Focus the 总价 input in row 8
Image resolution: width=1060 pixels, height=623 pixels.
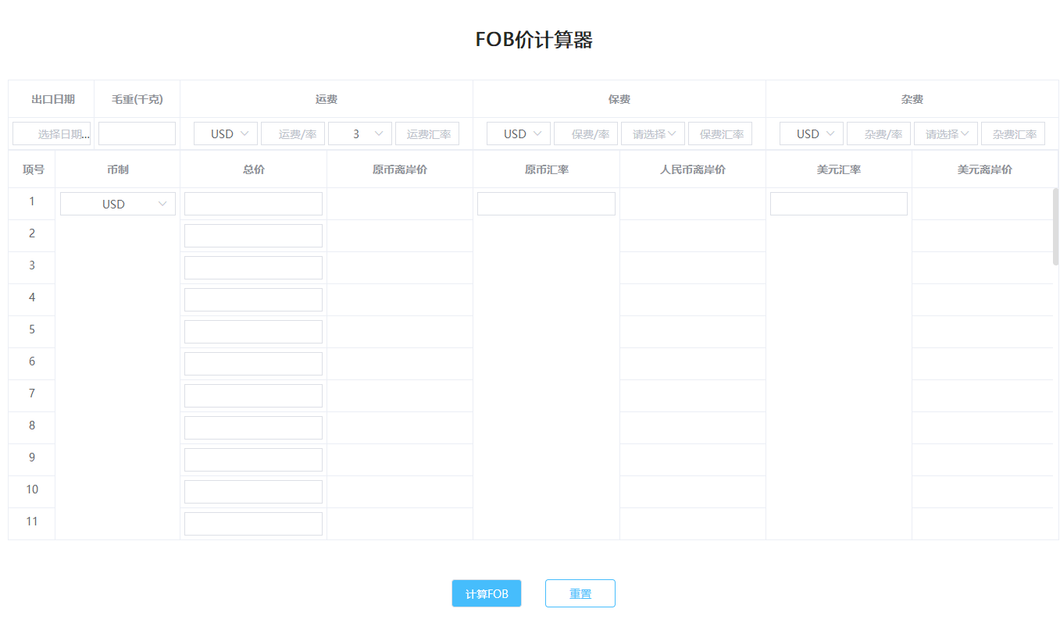pos(253,428)
